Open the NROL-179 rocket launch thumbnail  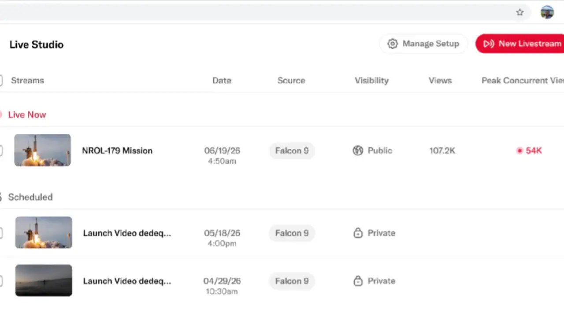coord(42,150)
